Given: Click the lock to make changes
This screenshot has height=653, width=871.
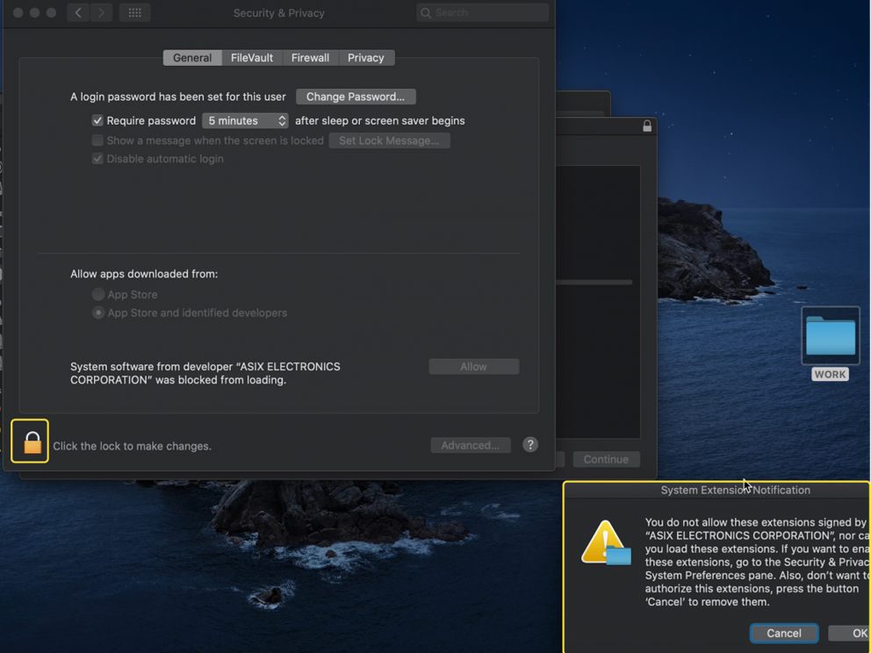Looking at the screenshot, I should (30, 441).
